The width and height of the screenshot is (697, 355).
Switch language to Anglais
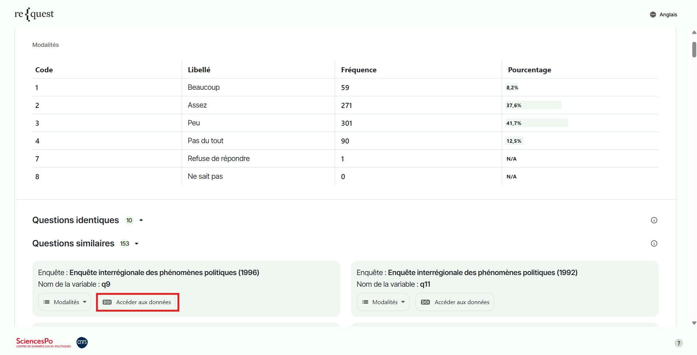pyautogui.click(x=668, y=15)
